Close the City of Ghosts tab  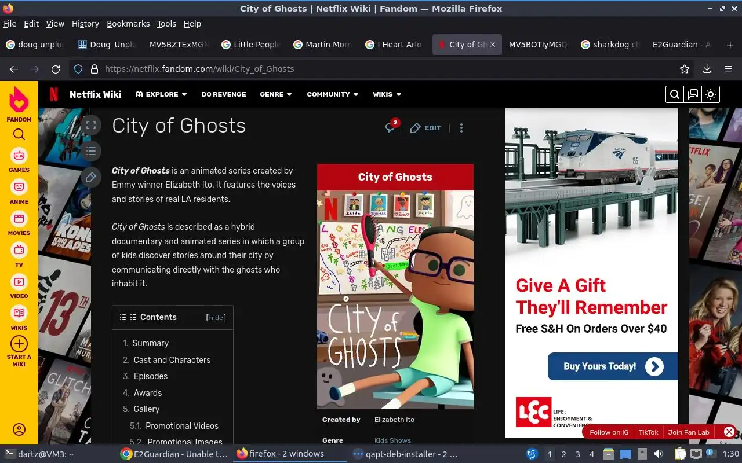pyautogui.click(x=493, y=45)
